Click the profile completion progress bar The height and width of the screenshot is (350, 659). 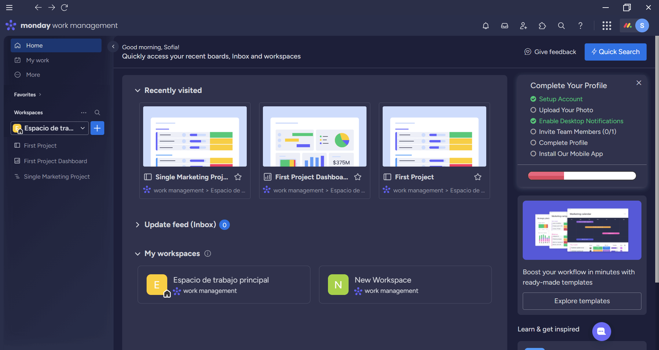tap(582, 176)
